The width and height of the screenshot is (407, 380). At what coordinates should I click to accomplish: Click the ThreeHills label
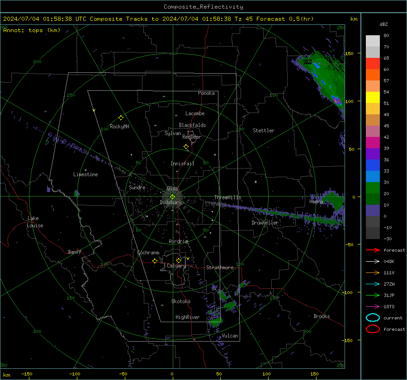click(x=227, y=197)
